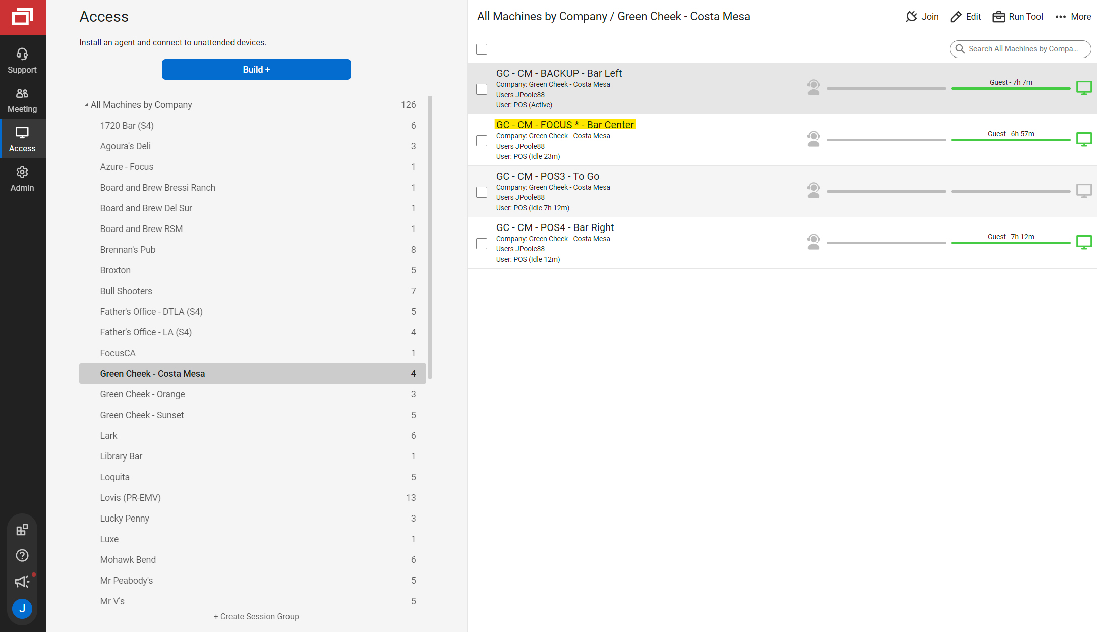Open the Support section

click(22, 60)
